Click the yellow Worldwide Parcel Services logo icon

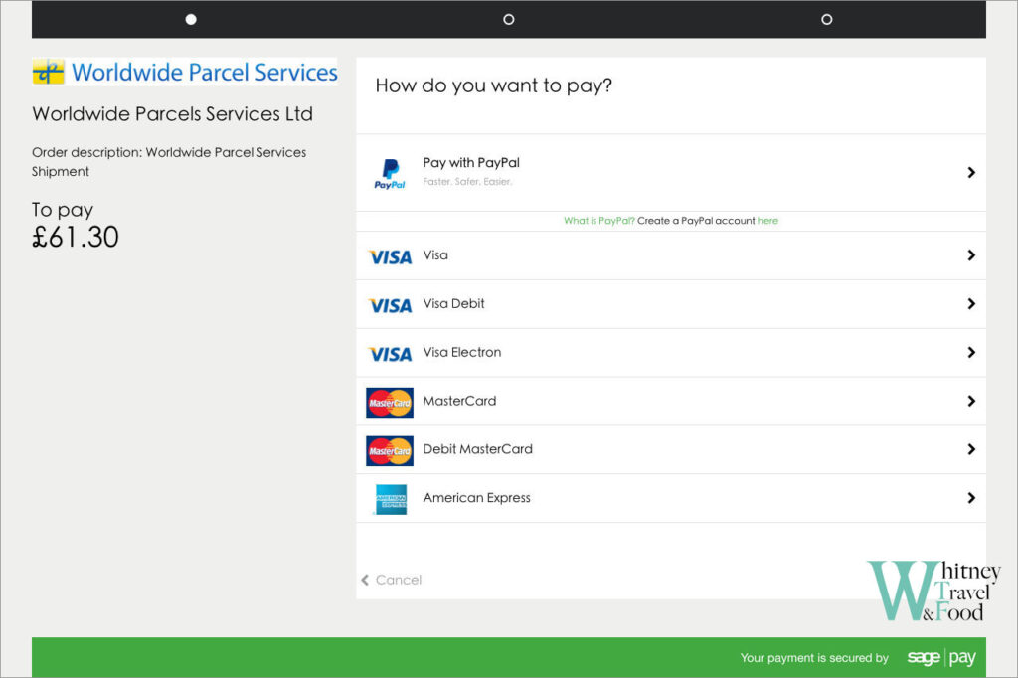click(49, 73)
